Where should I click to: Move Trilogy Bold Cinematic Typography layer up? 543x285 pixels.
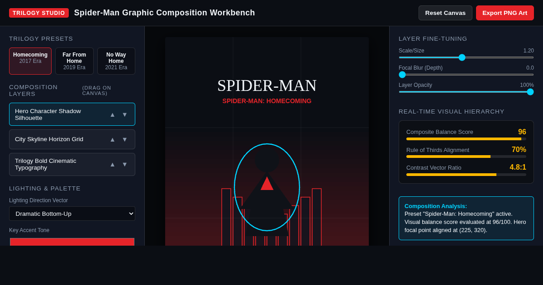point(113,164)
